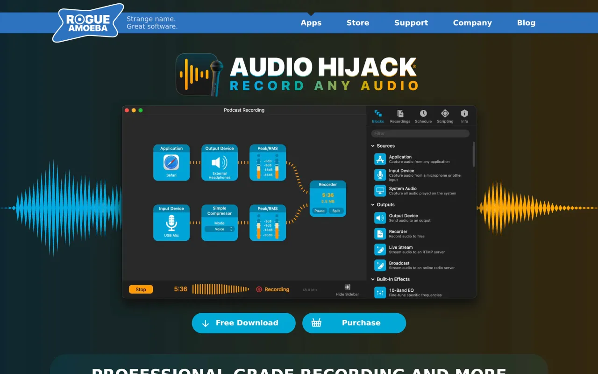Select the 10-Band EQ icon
The width and height of the screenshot is (598, 374).
pyautogui.click(x=380, y=292)
